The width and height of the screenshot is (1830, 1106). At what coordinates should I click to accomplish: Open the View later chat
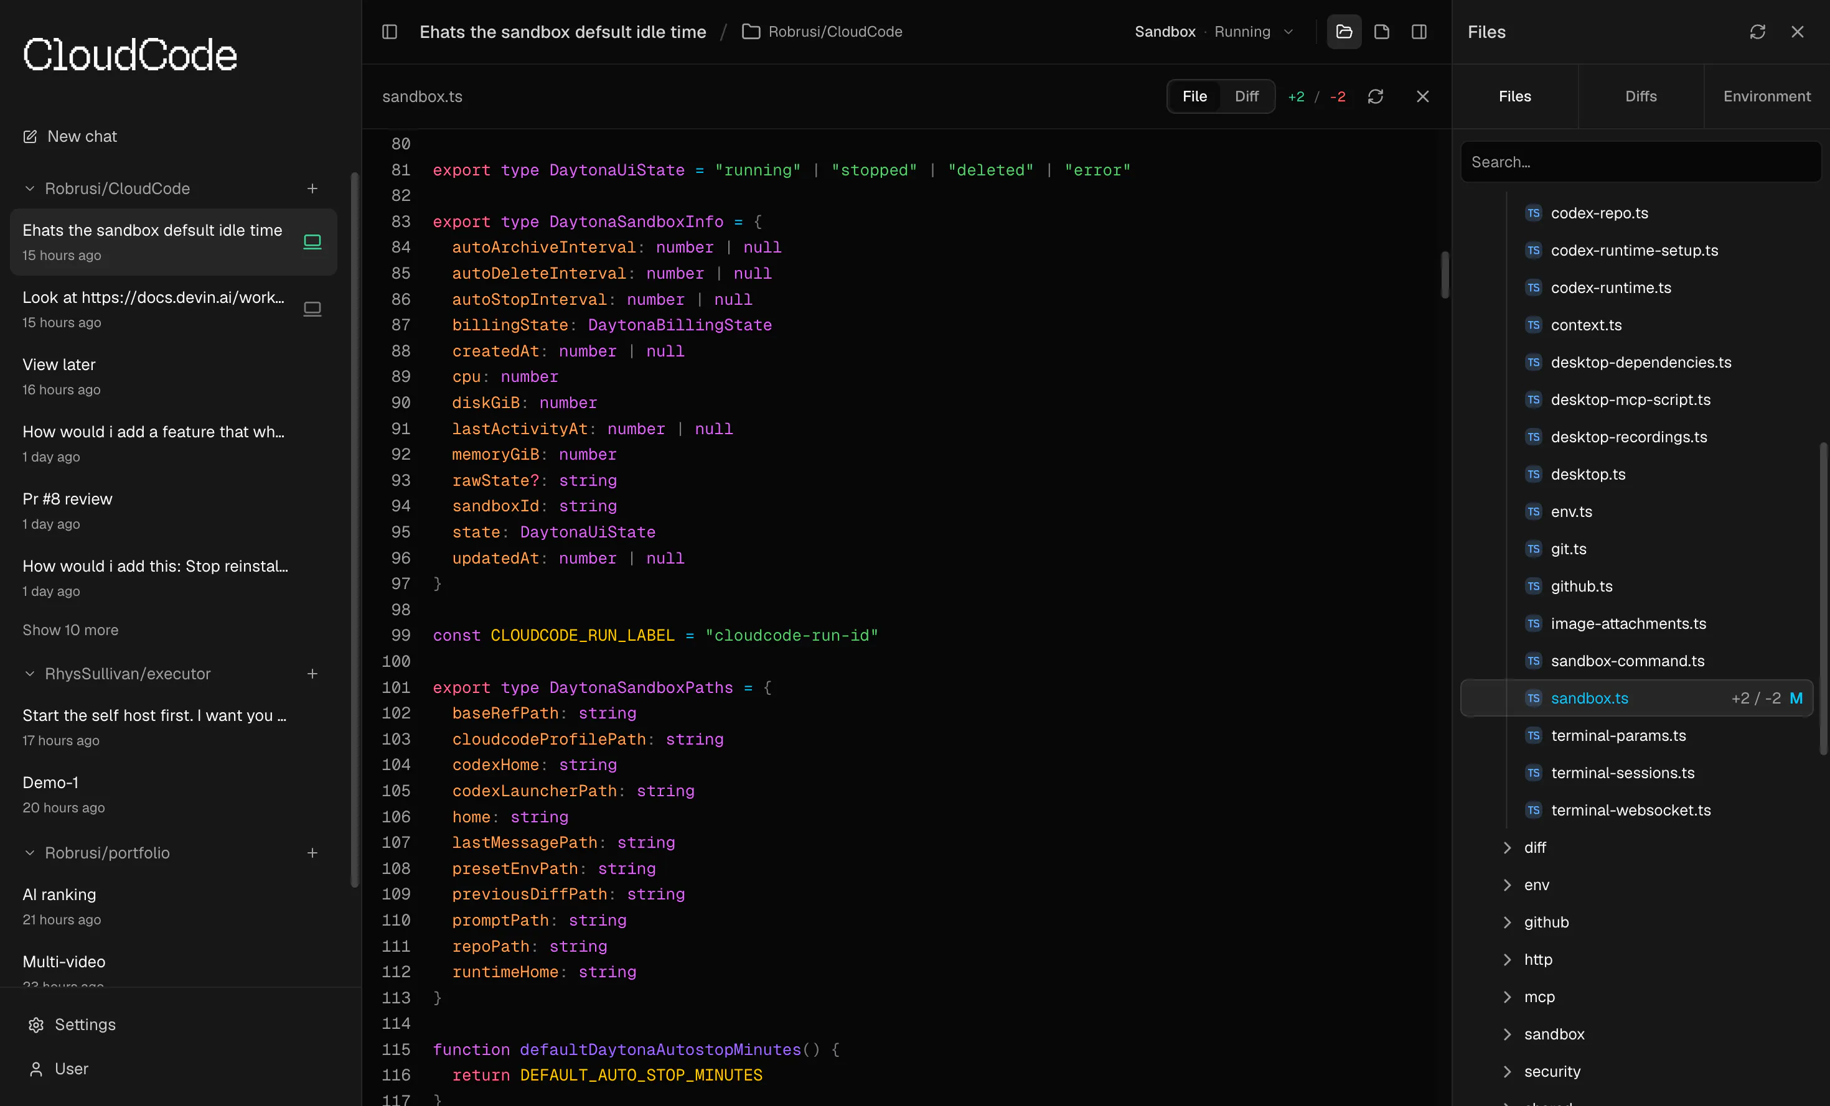[173, 376]
